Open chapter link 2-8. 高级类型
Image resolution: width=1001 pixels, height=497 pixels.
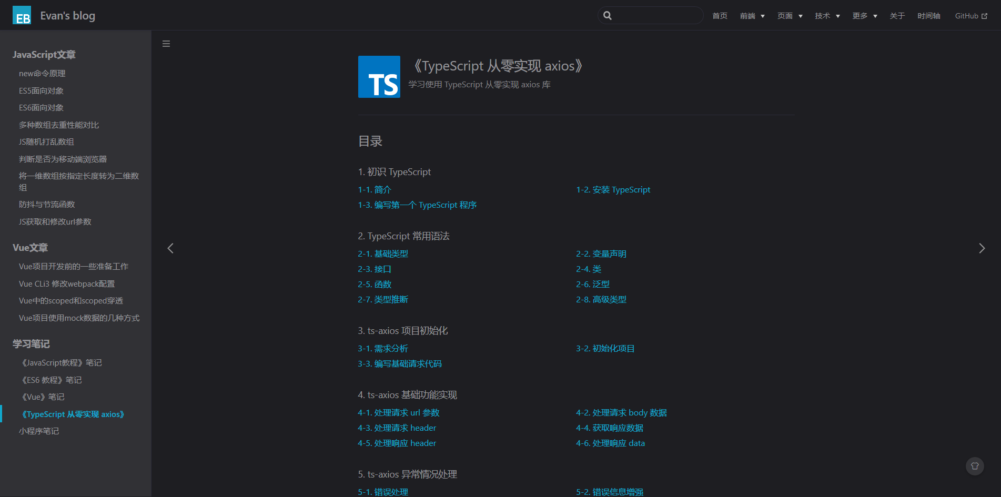pyautogui.click(x=601, y=300)
